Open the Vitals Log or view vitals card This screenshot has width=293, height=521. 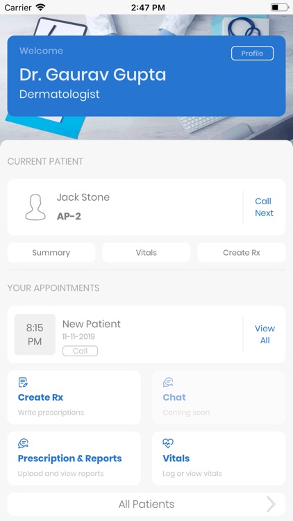pos(219,458)
